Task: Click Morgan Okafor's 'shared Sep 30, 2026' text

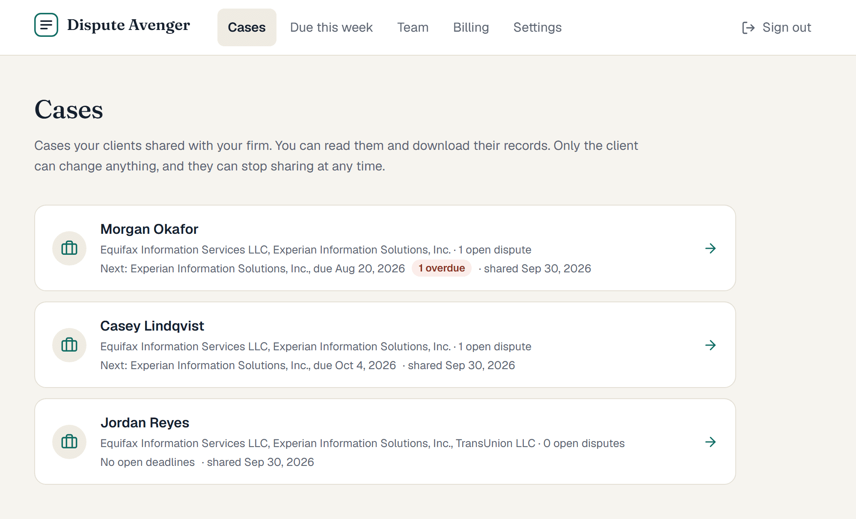Action: pos(537,268)
